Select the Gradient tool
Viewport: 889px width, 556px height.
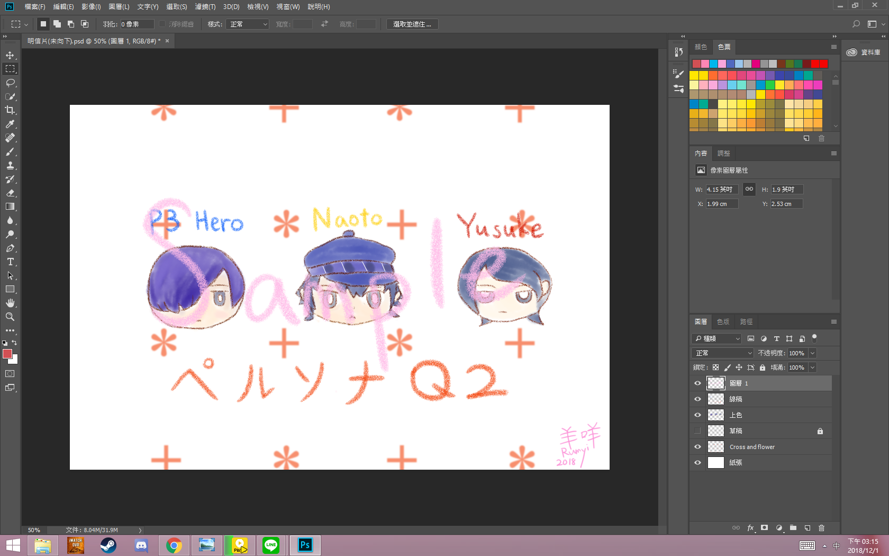coord(10,207)
